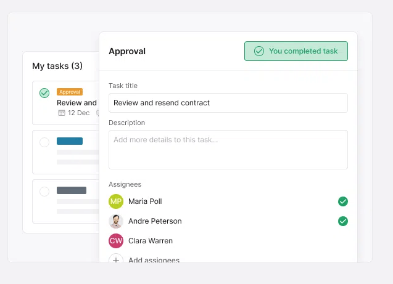The width and height of the screenshot is (393, 284).
Task: Click Clara Warren's CW avatar
Action: [116, 241]
